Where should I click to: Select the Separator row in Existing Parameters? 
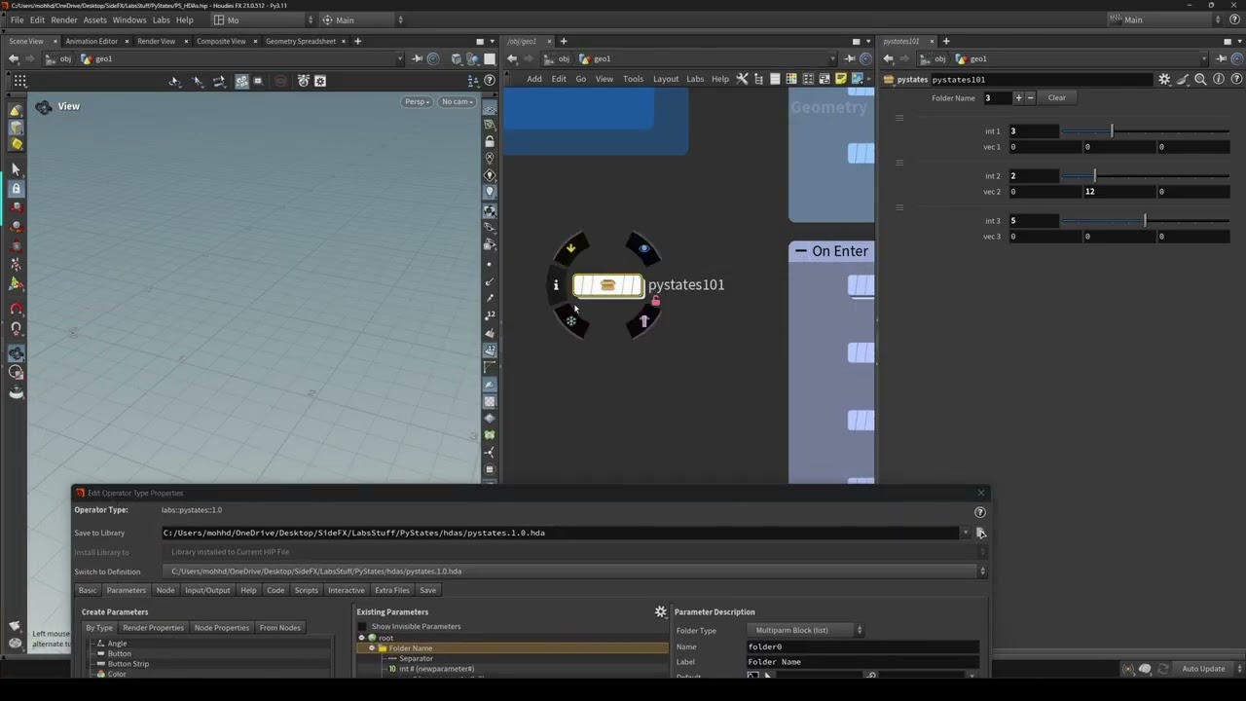[416, 659]
